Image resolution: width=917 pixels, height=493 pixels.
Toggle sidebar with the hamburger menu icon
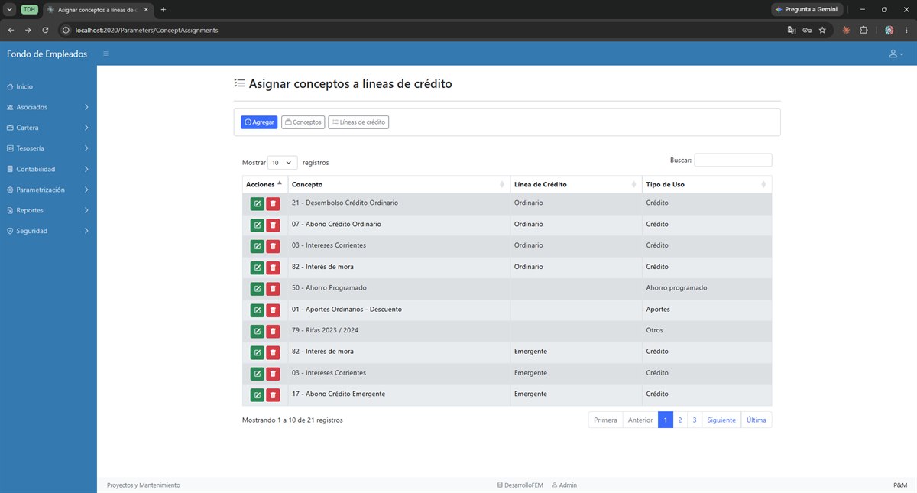pos(105,54)
